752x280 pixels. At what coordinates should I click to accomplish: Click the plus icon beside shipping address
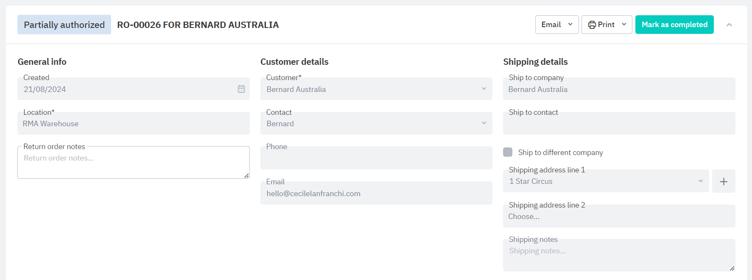(723, 181)
